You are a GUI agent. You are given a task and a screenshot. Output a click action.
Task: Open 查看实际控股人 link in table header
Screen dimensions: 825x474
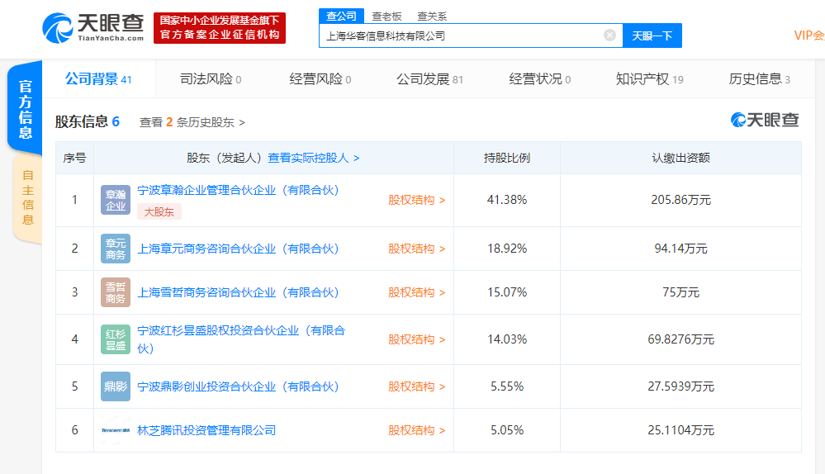(x=314, y=158)
